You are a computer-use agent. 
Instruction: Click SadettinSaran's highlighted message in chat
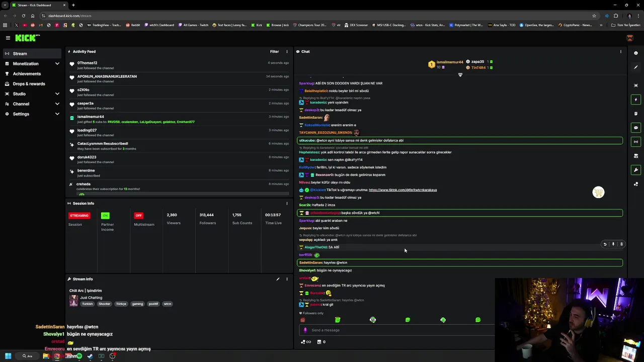460,262
